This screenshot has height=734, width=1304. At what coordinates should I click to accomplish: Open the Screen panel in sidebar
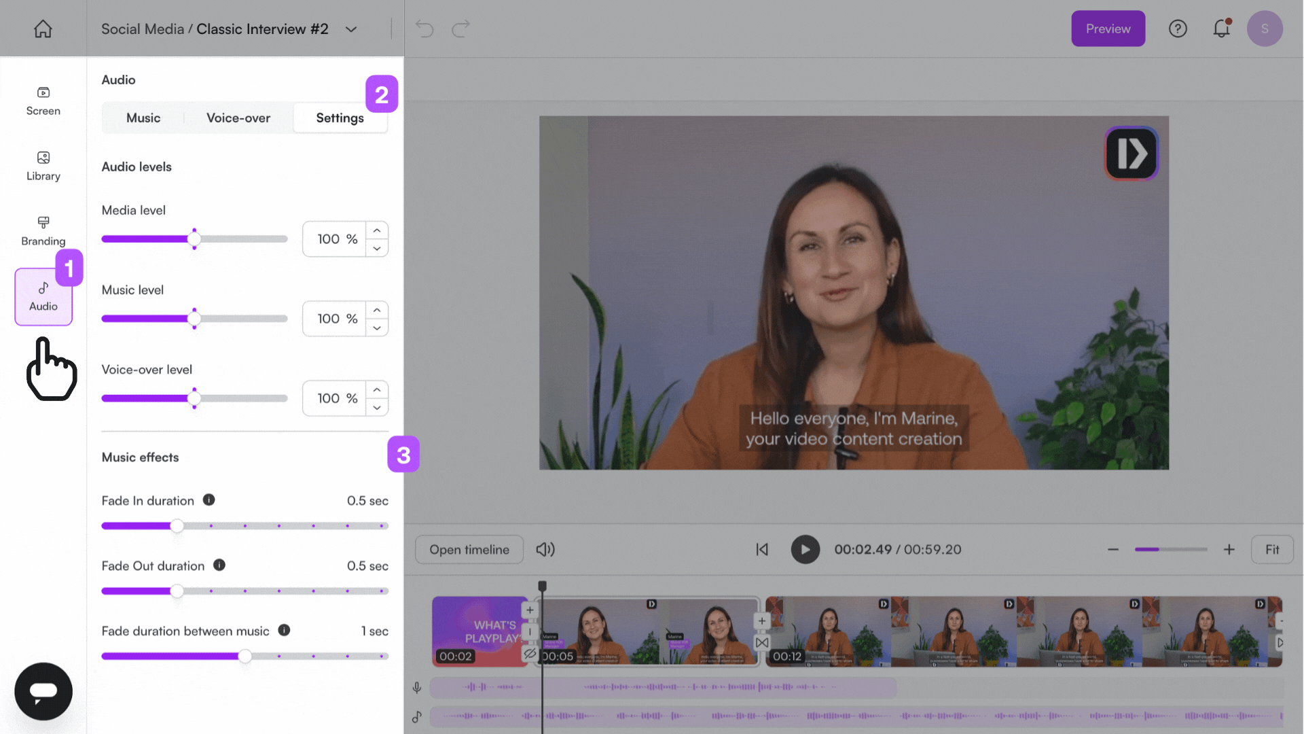[x=43, y=101]
